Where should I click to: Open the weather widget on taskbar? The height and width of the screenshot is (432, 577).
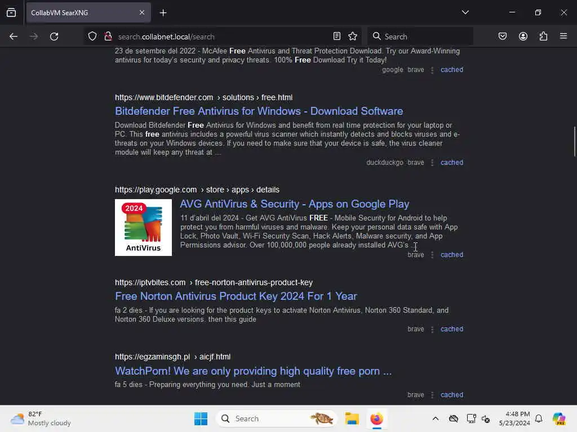pyautogui.click(x=41, y=418)
